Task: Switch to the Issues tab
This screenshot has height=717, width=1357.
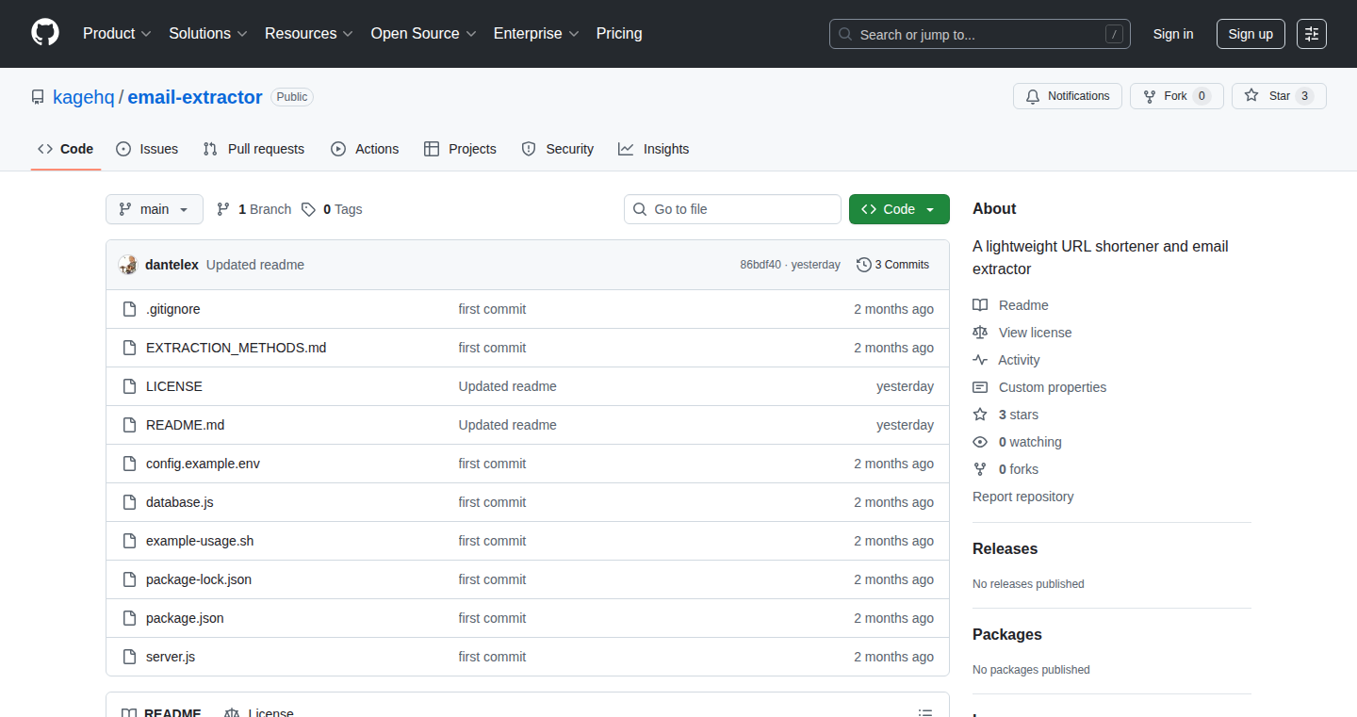Action: (x=147, y=149)
